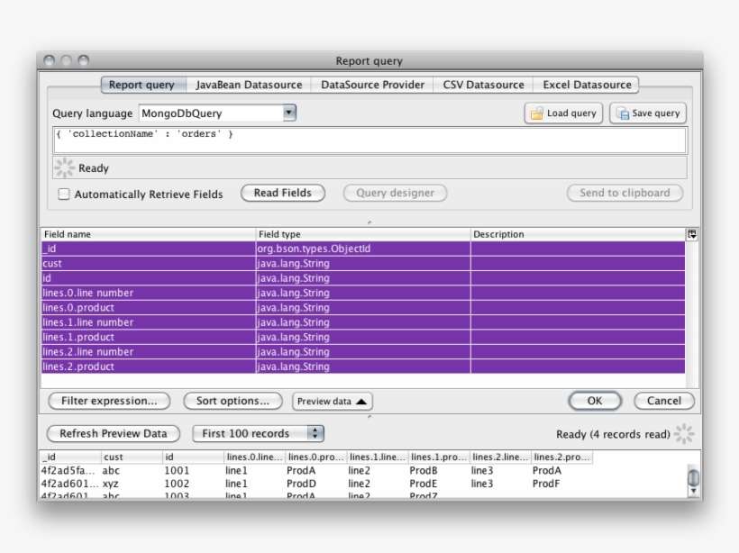739x553 pixels.
Task: Click the Save query disk icon
Action: [x=622, y=113]
